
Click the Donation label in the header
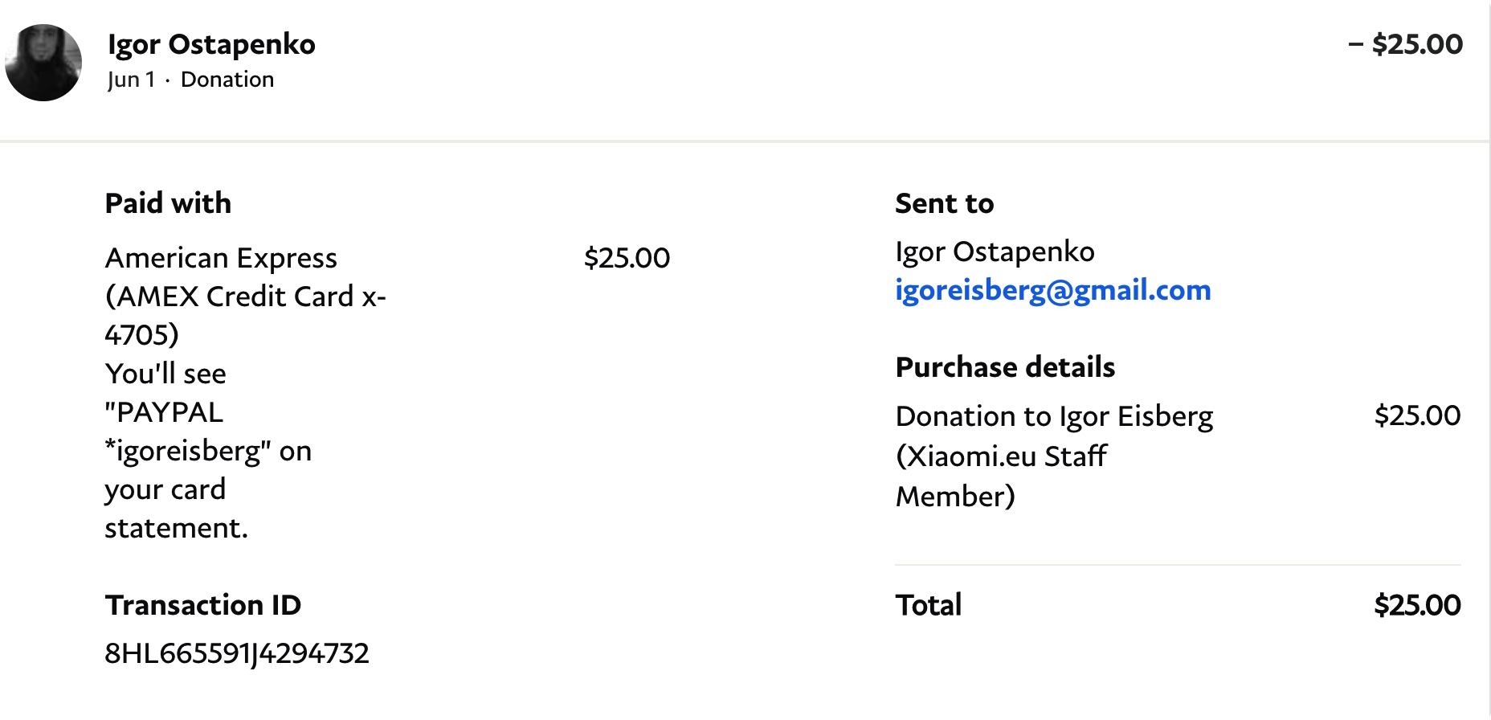tap(227, 80)
